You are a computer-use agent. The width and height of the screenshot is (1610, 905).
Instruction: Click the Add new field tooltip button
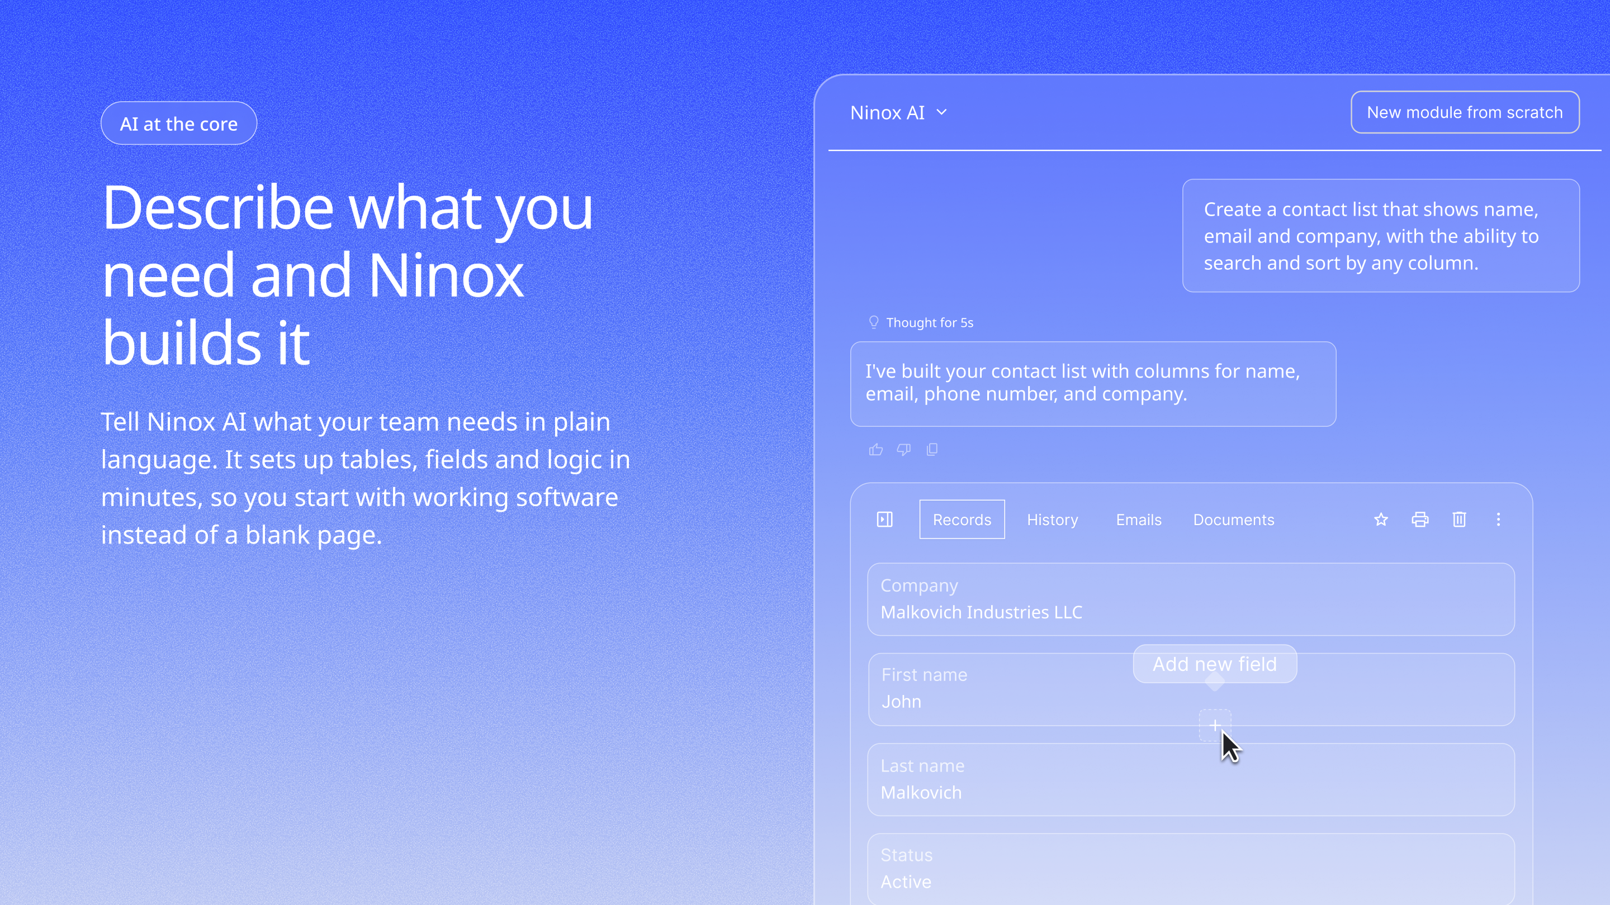(x=1214, y=664)
